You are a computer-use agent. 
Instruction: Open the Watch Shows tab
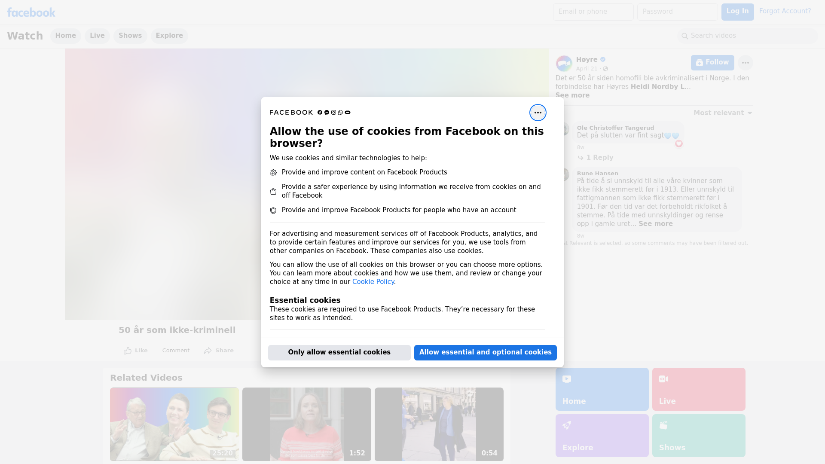(130, 36)
